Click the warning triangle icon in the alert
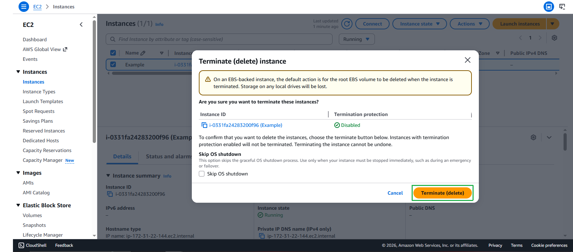The width and height of the screenshot is (573, 252). coord(208,79)
